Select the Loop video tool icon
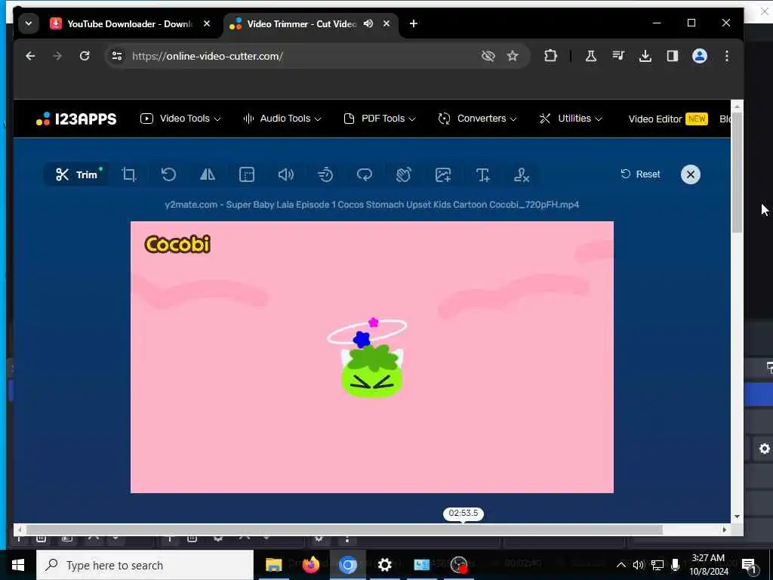The width and height of the screenshot is (773, 580). [x=365, y=174]
